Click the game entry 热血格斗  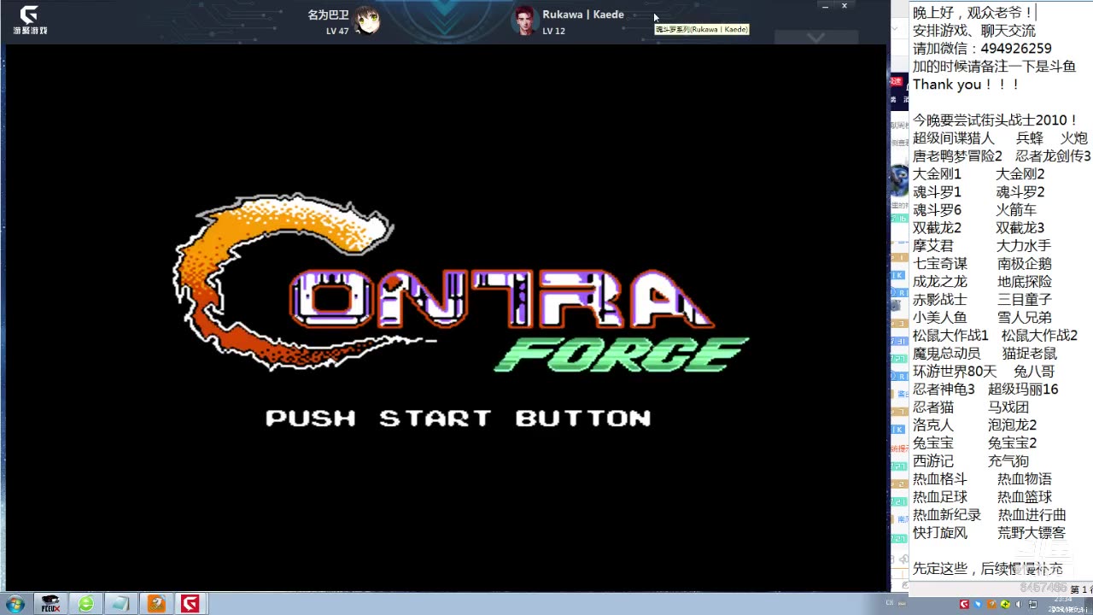[x=940, y=479]
